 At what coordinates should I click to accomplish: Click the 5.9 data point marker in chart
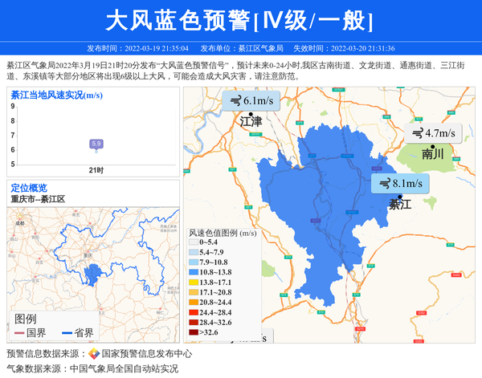tap(96, 144)
